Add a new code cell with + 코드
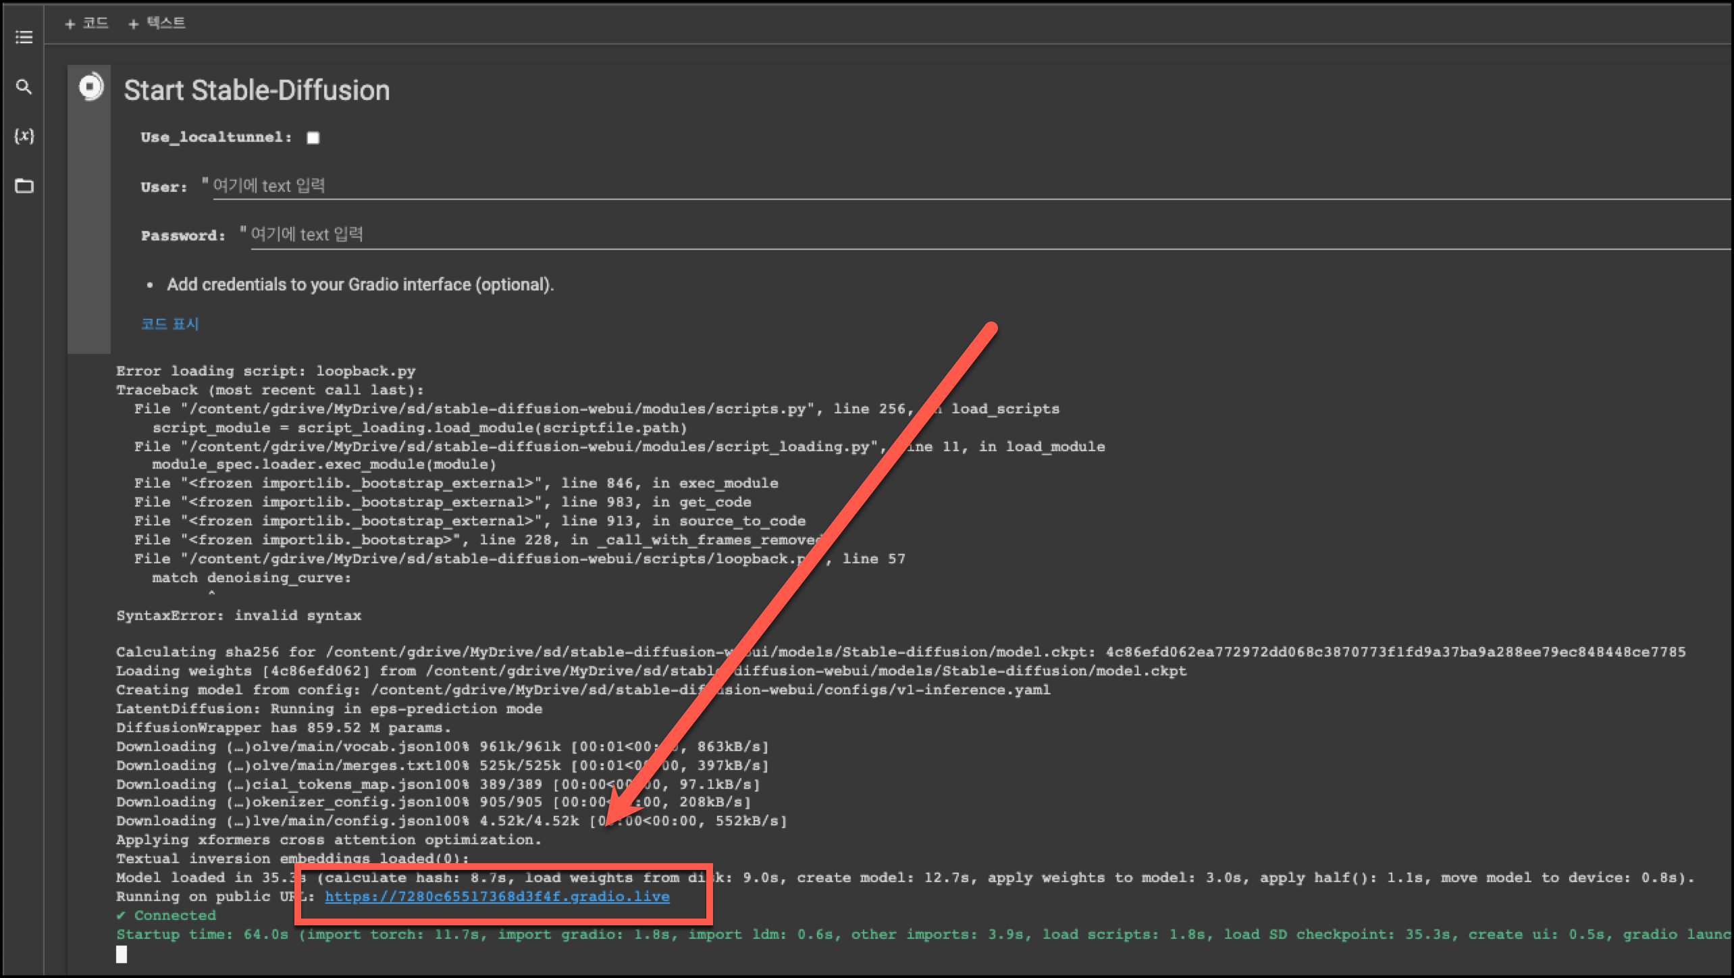Screen dimensions: 1734x978 point(86,24)
